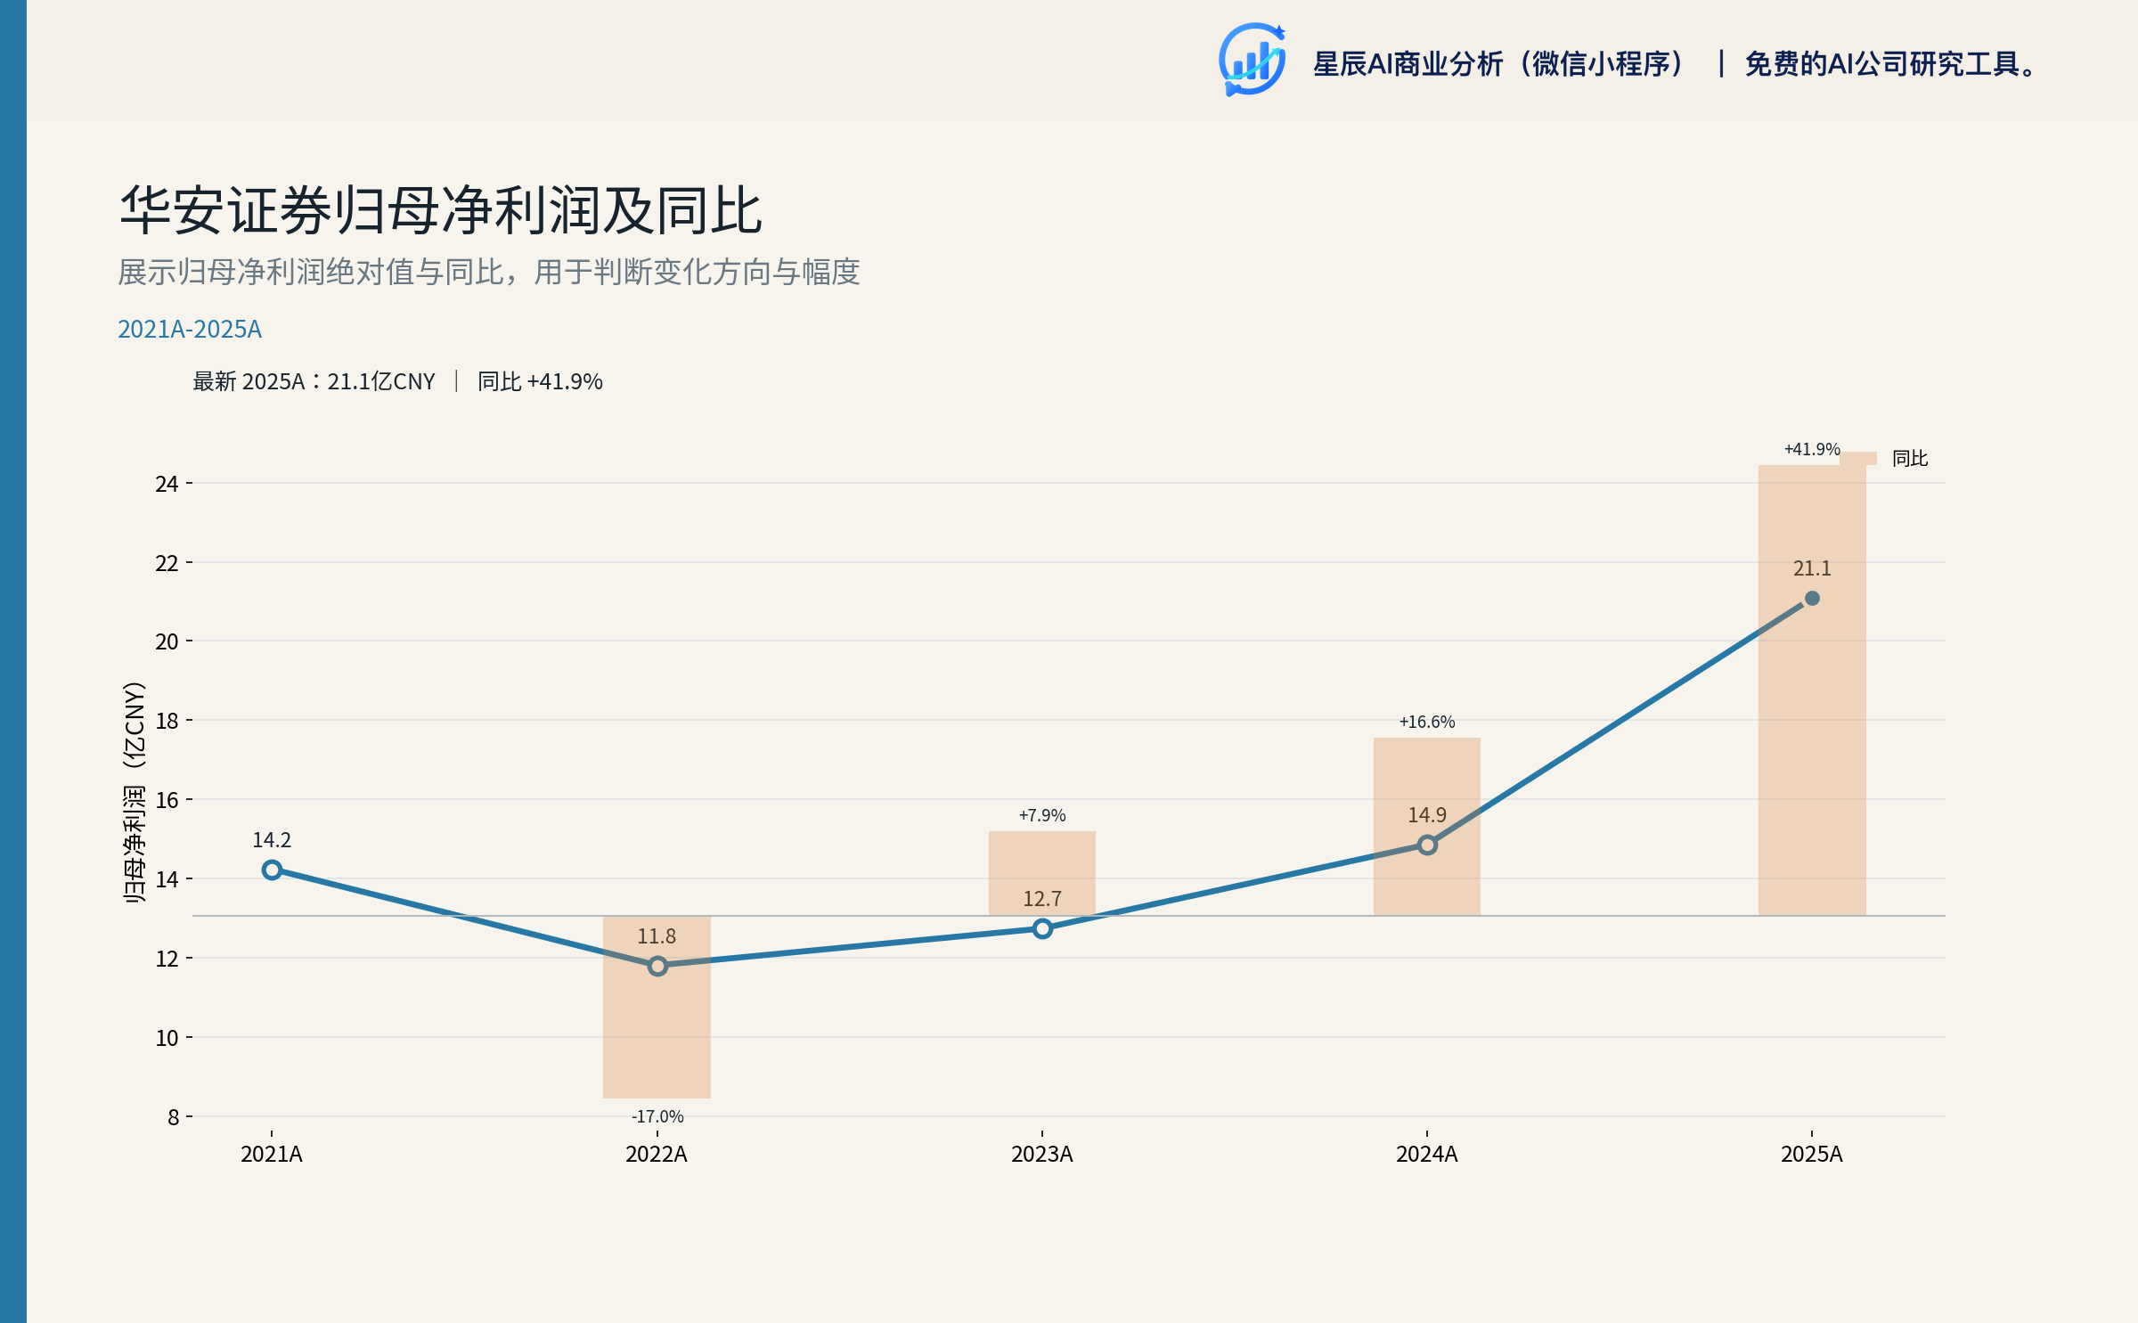Image resolution: width=2138 pixels, height=1323 pixels.
Task: Click the y-axis tick label 24
Action: tap(167, 484)
